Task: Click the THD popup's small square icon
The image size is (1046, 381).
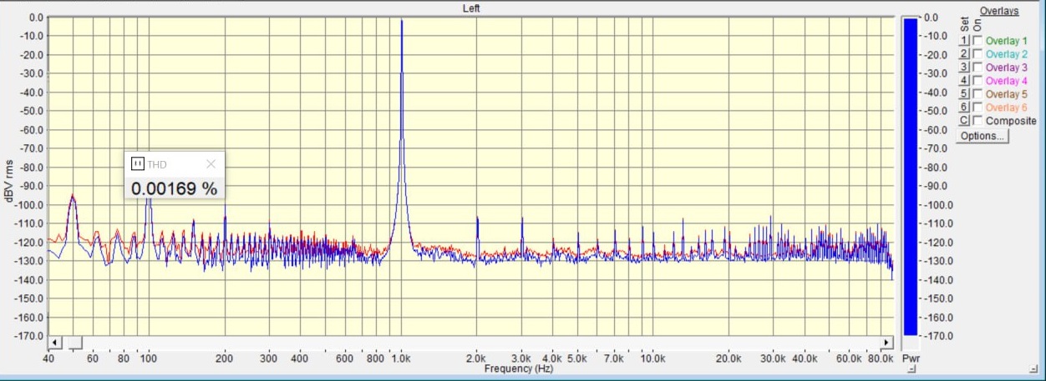Action: click(x=138, y=164)
